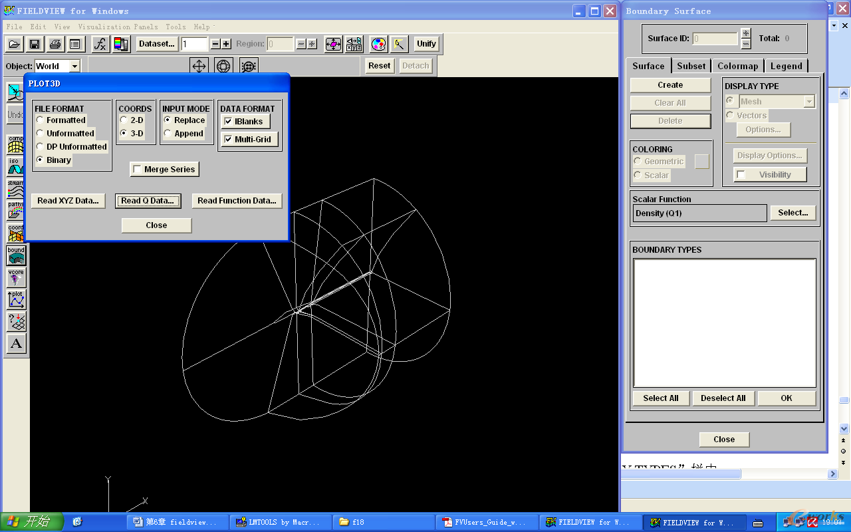
Task: Open the Mesh display type dropdown
Action: pos(808,102)
